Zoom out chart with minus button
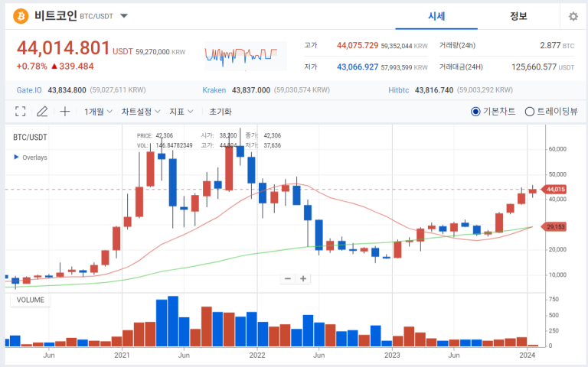The height and width of the screenshot is (367, 588). [288, 278]
